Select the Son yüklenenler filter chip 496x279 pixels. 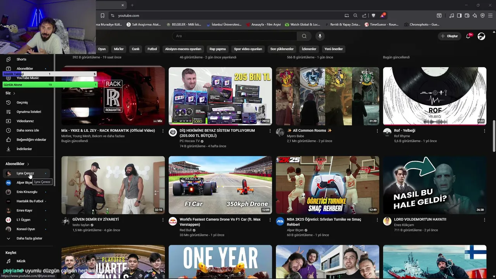282,49
